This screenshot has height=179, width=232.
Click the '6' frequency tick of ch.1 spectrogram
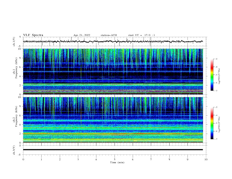pyautogui.click(x=21, y=67)
